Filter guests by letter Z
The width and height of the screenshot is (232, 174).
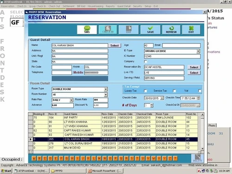click(170, 158)
